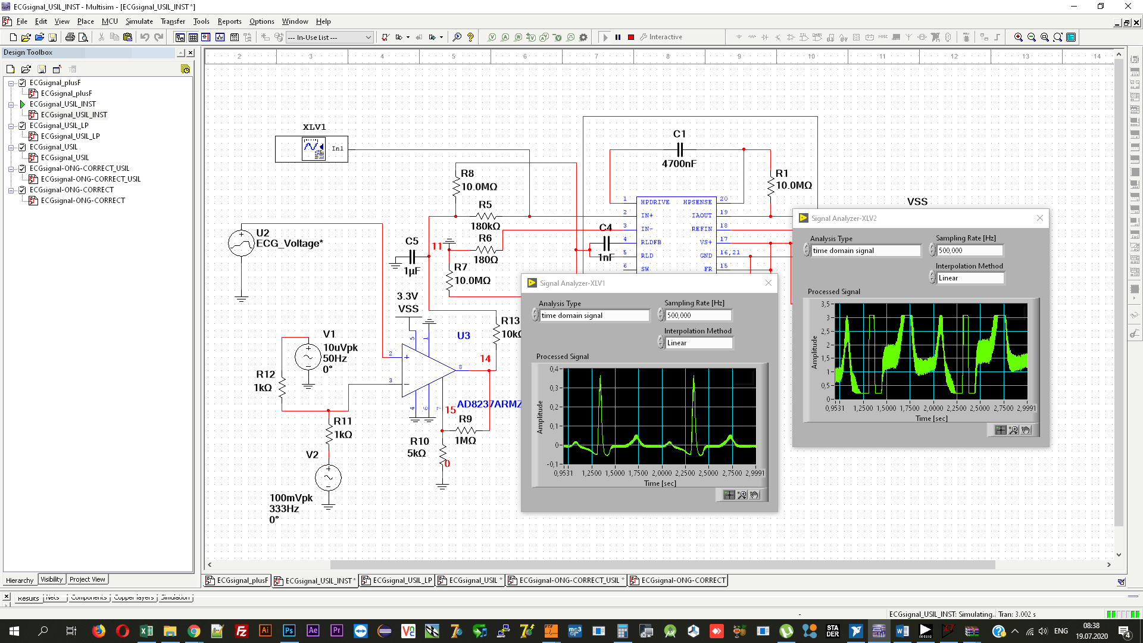Viewport: 1143px width, 643px height.
Task: Click the Save icon in the main toolbar
Action: coord(52,37)
